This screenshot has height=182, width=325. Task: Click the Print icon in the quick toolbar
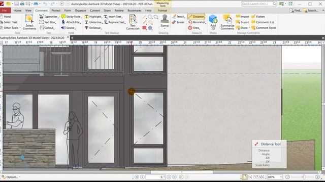coord(22,4)
